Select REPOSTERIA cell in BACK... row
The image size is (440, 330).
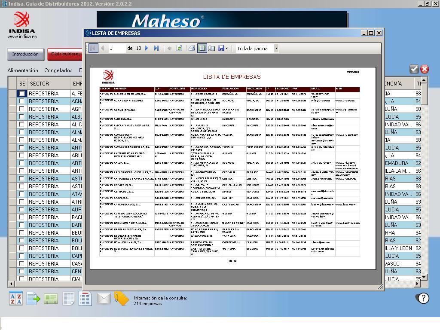49,217
